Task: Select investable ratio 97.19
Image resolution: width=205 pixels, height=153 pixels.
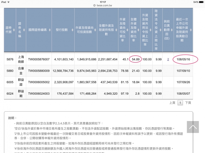Action: click(x=125, y=93)
